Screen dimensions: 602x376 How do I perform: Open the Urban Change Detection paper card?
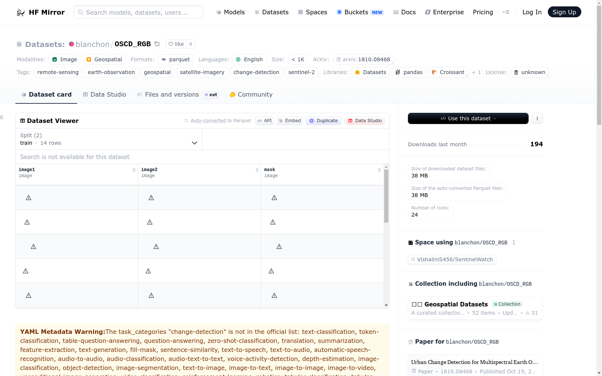(x=475, y=365)
